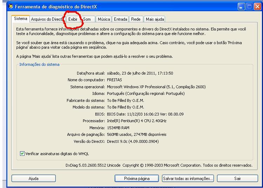Click the Intel(R) Pentium(R) 4 CPU value

[x=137, y=121]
